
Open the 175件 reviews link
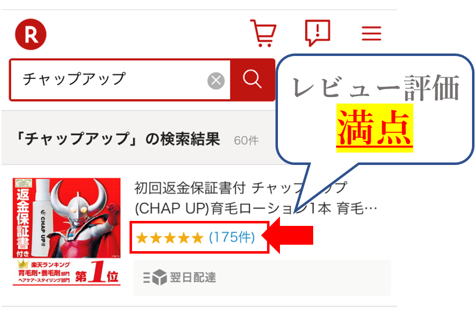(x=232, y=237)
